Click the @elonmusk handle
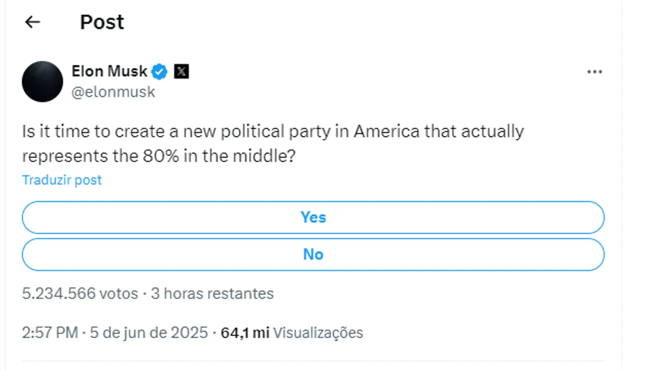 (114, 92)
